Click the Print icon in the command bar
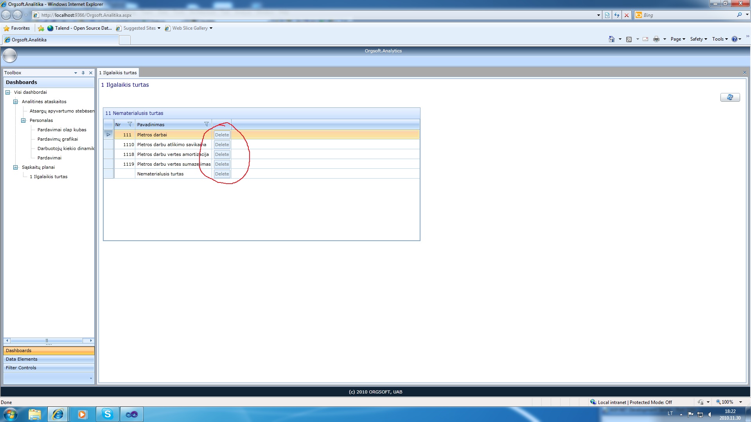Viewport: 751px width, 422px height. point(656,39)
